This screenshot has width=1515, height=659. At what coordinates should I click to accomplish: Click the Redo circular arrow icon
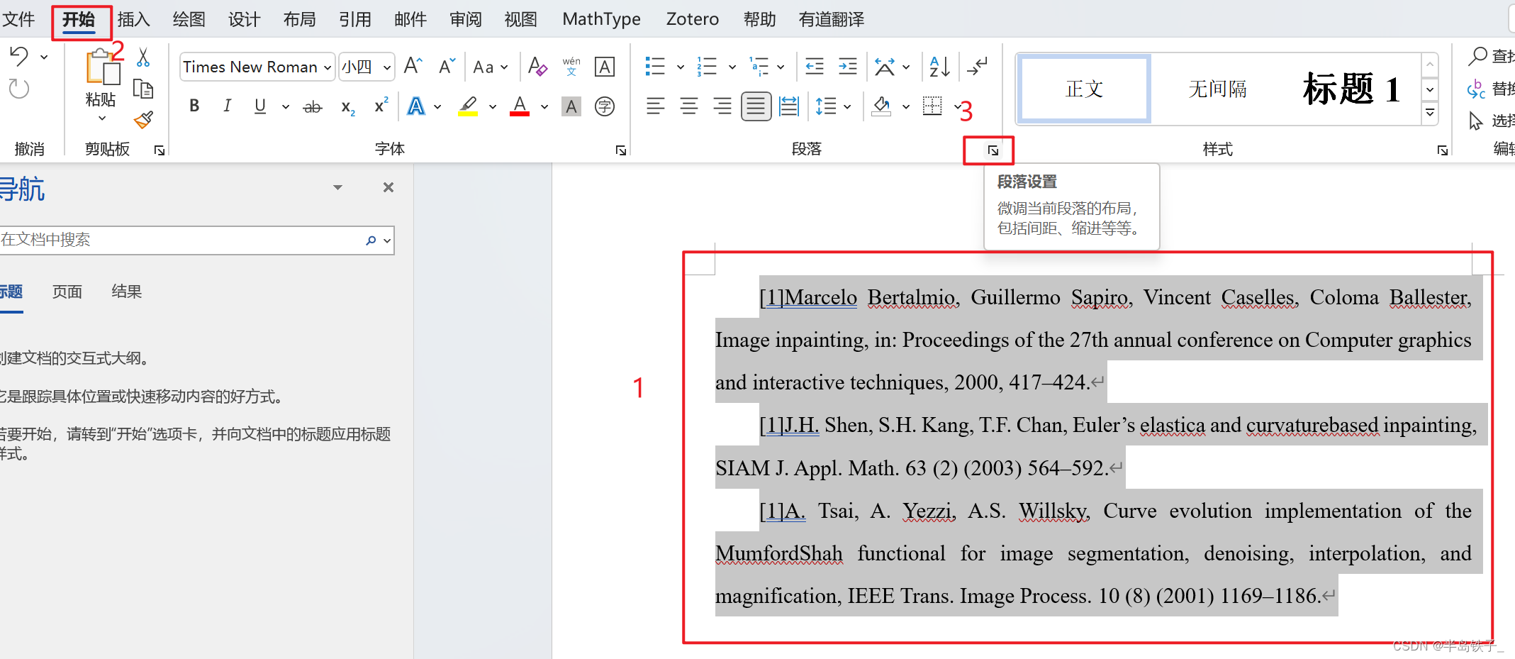(19, 89)
